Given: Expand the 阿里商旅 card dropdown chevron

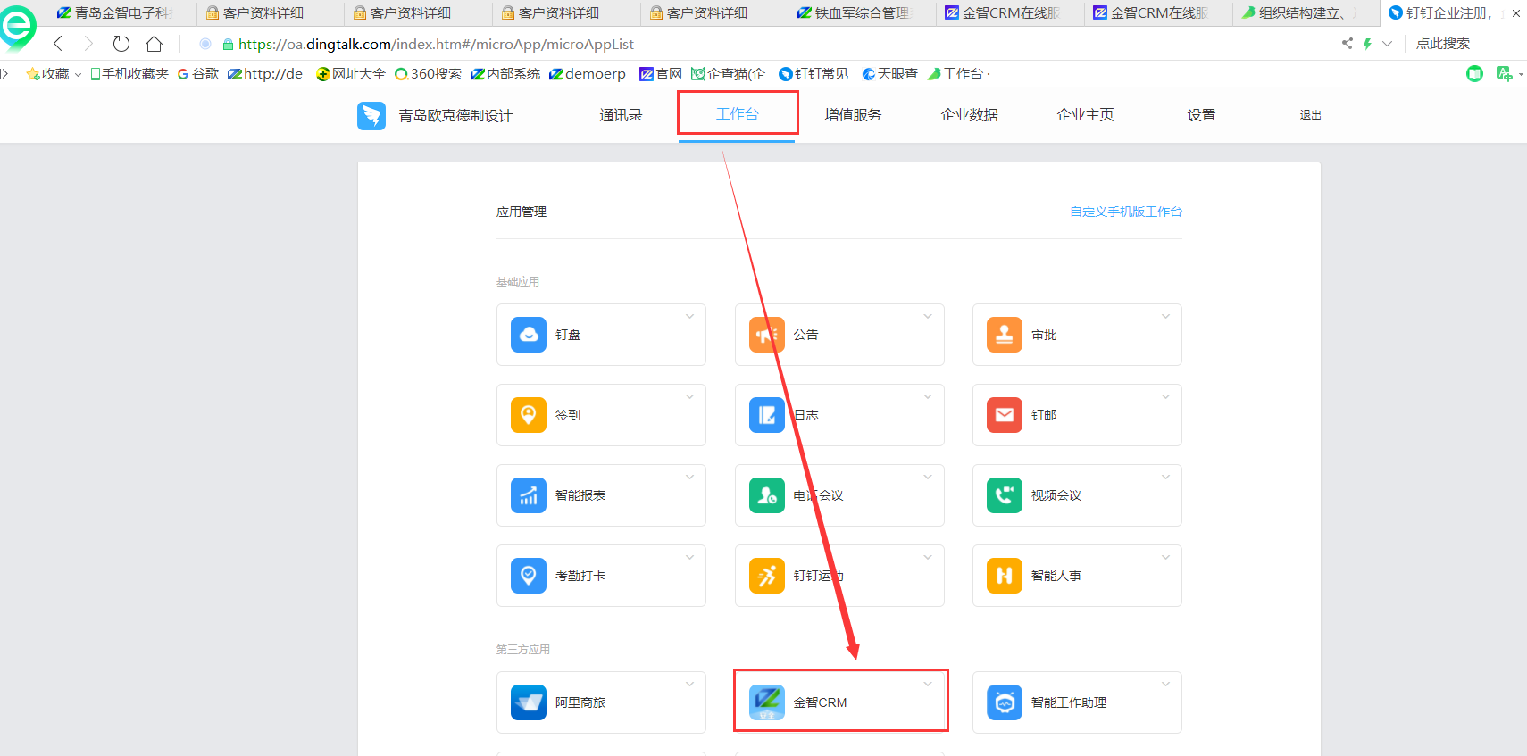Looking at the screenshot, I should 689,685.
